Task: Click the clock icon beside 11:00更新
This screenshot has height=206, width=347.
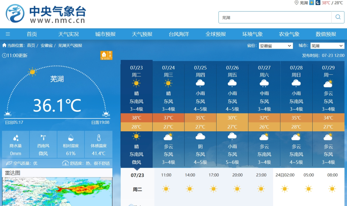Action: 4,55
